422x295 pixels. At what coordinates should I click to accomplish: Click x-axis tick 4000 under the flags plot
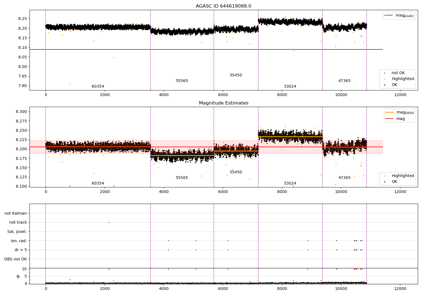coord(164,289)
